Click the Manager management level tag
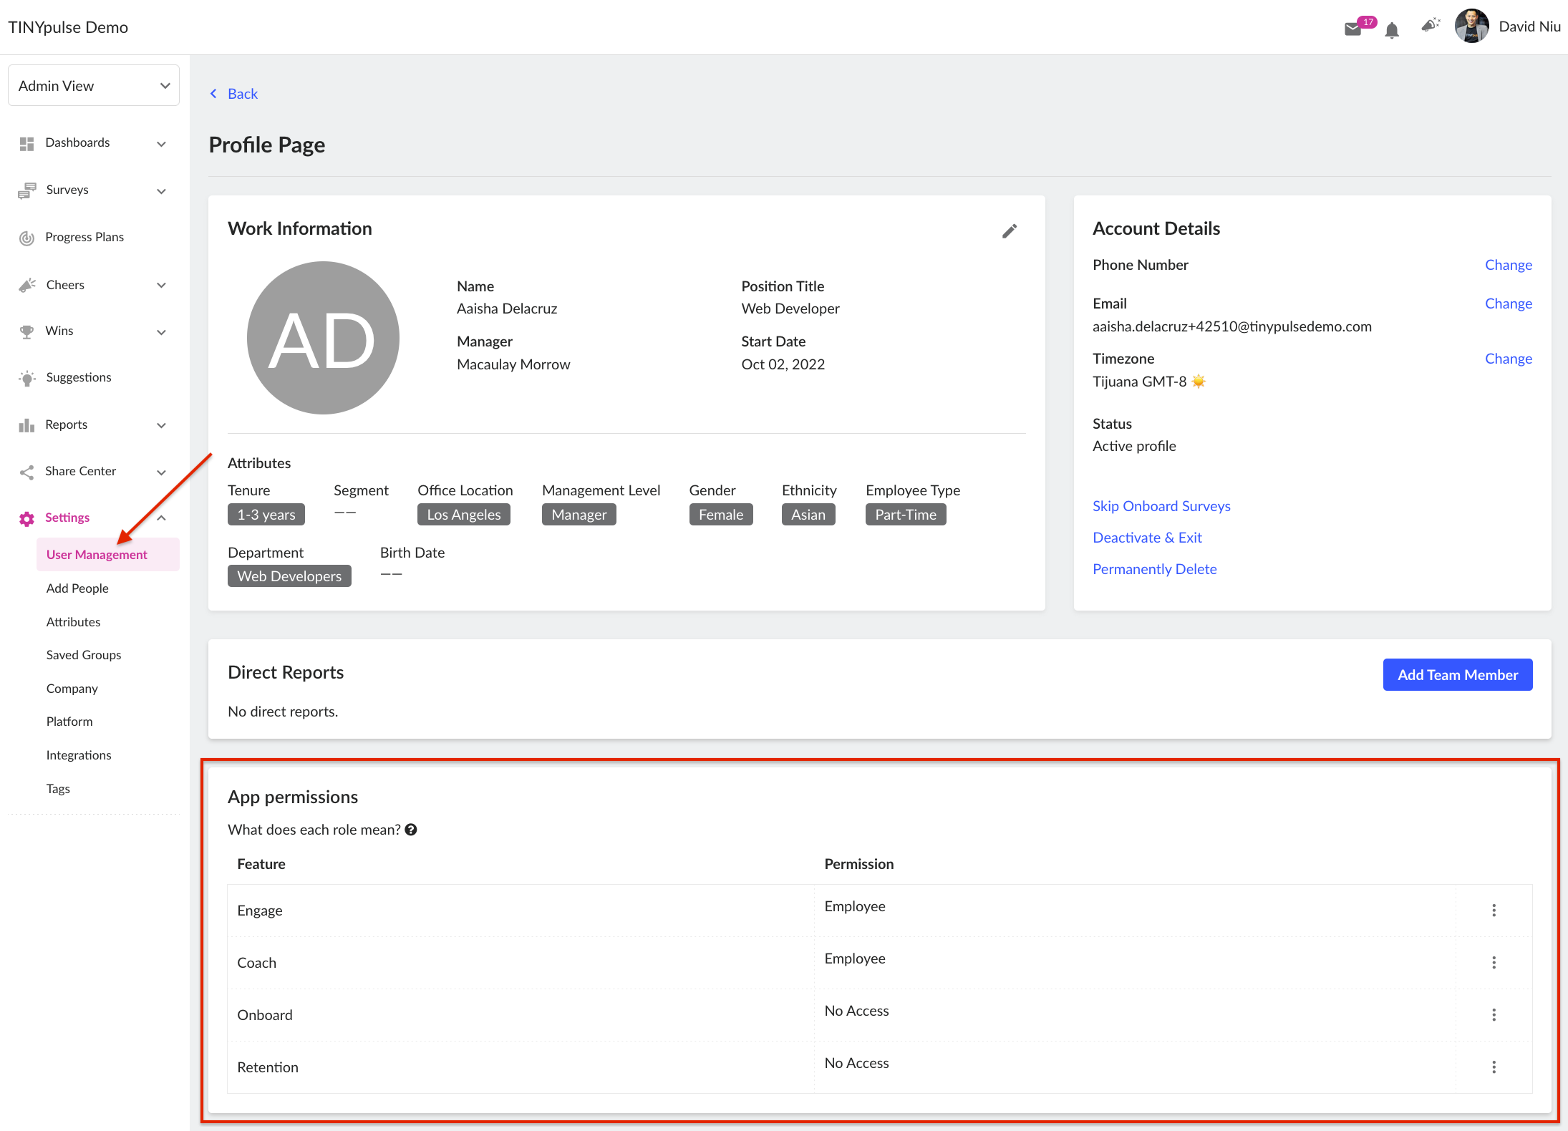The width and height of the screenshot is (1568, 1131). [579, 515]
